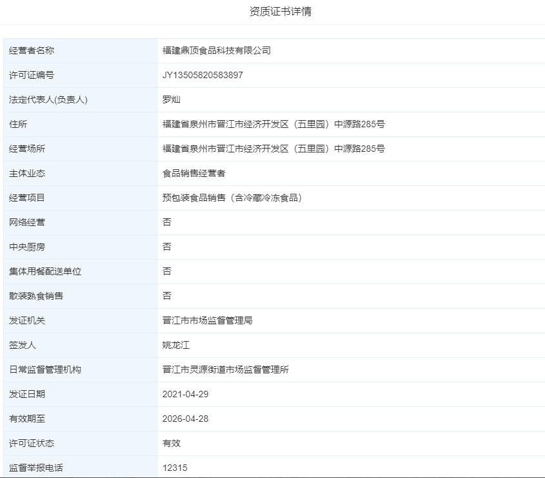545x478 pixels.
Task: Click the 监督举报电话 label
Action: point(36,468)
